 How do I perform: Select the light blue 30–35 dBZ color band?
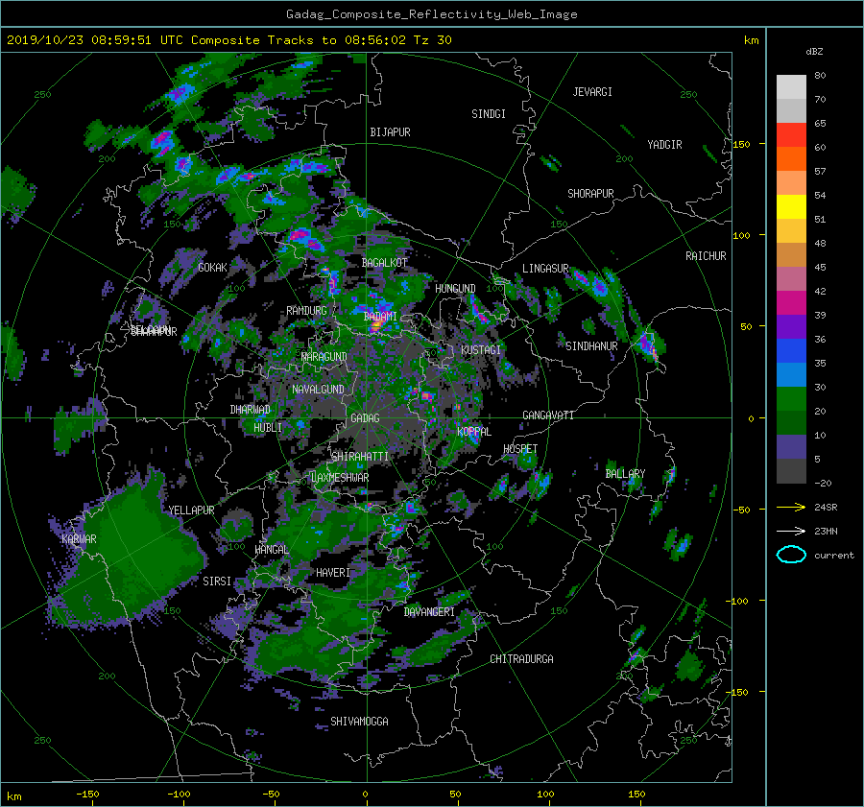[791, 375]
